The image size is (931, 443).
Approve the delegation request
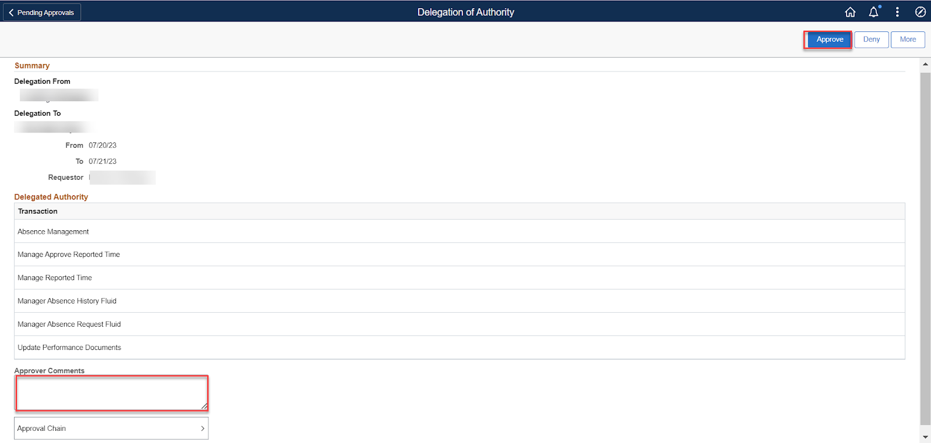(x=830, y=40)
